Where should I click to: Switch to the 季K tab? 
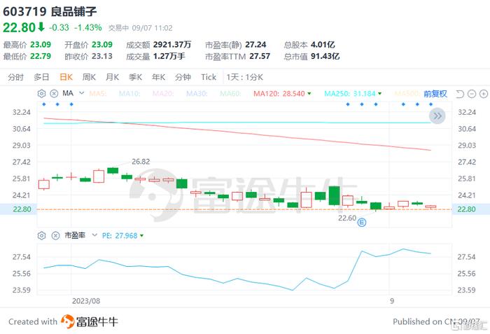[x=135, y=77]
